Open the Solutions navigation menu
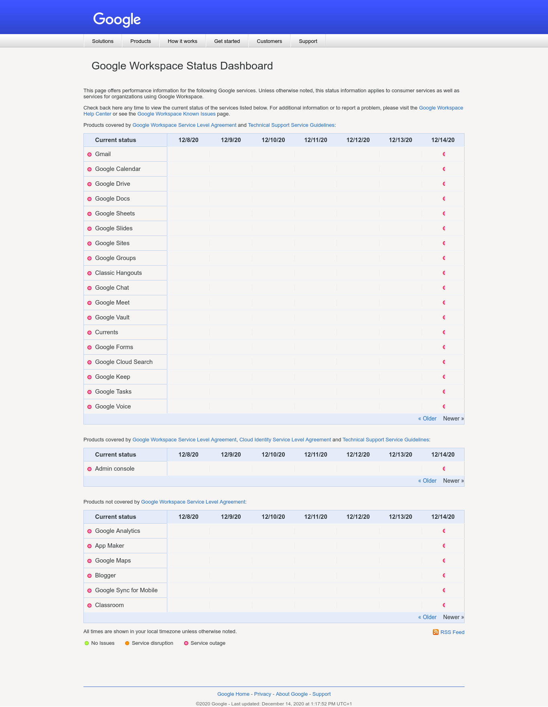The height and width of the screenshot is (707, 548). 103,41
